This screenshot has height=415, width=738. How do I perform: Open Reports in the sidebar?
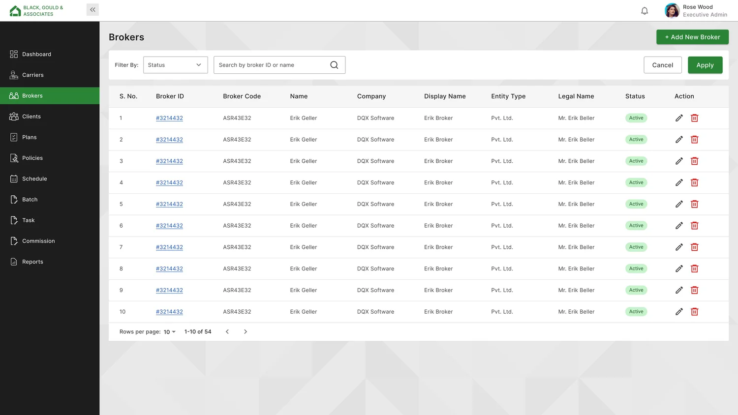(50, 262)
